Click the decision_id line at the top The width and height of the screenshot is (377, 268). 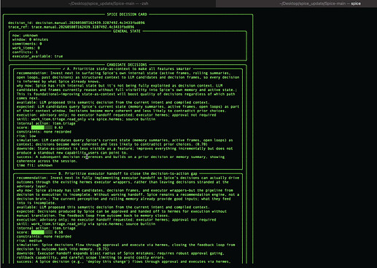(x=77, y=23)
